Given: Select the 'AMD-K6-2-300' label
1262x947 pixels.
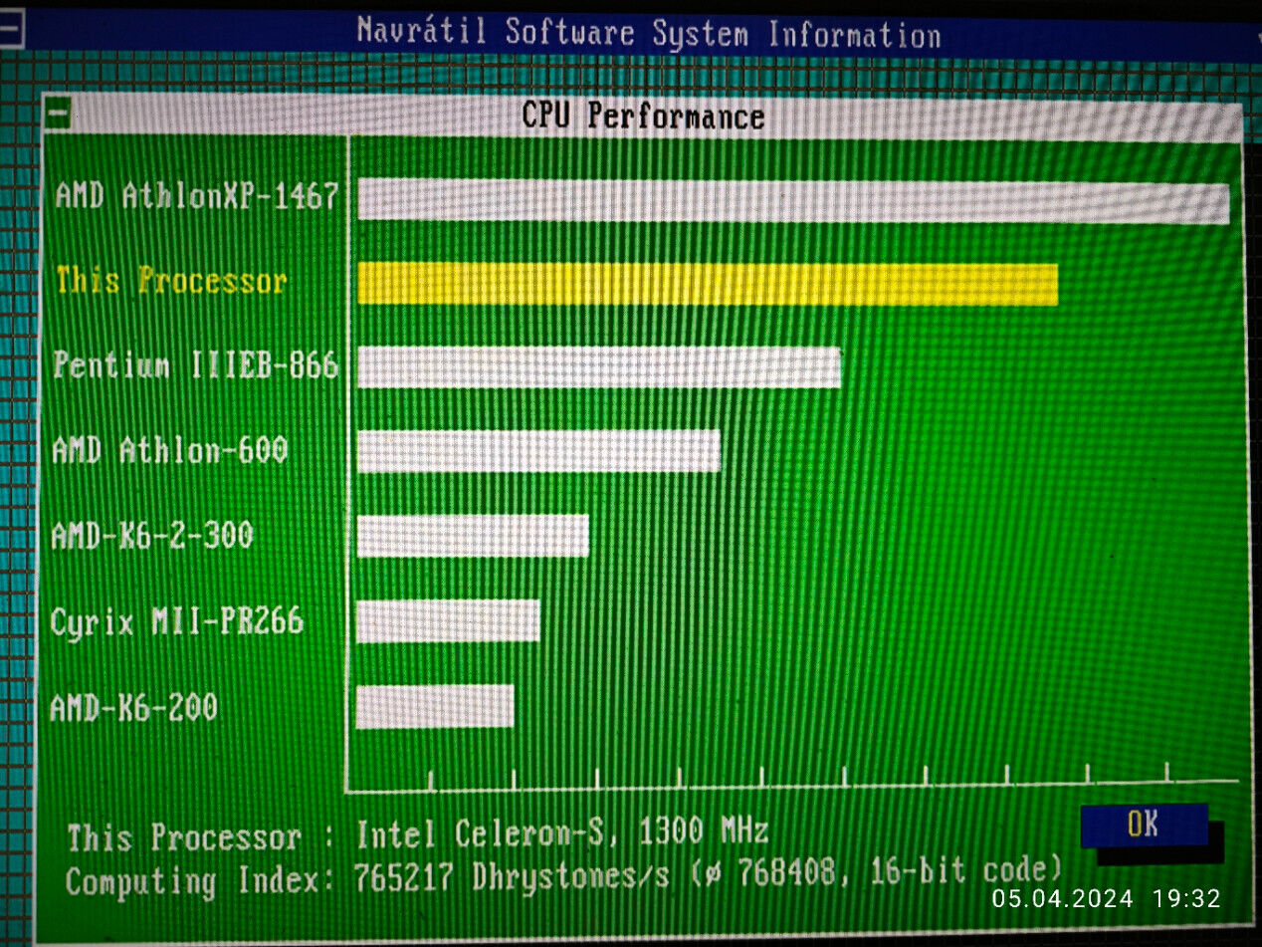Looking at the screenshot, I should [x=152, y=537].
